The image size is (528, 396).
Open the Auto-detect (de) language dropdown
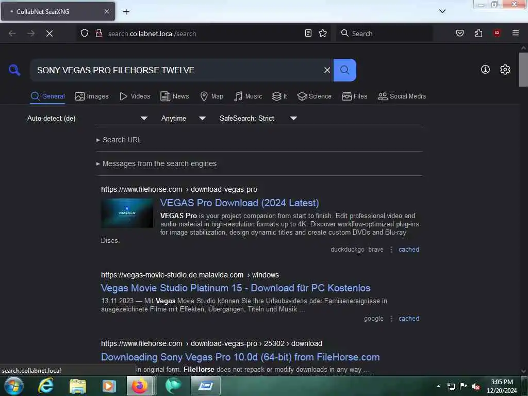[87, 118]
